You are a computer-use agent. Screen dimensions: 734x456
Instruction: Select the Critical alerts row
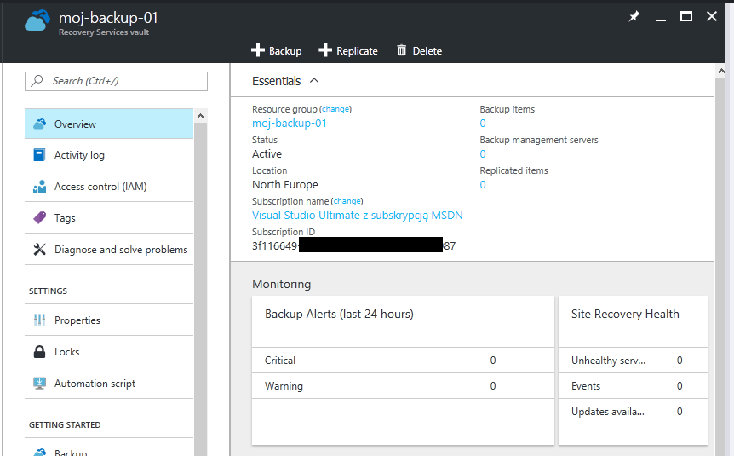[x=403, y=361]
